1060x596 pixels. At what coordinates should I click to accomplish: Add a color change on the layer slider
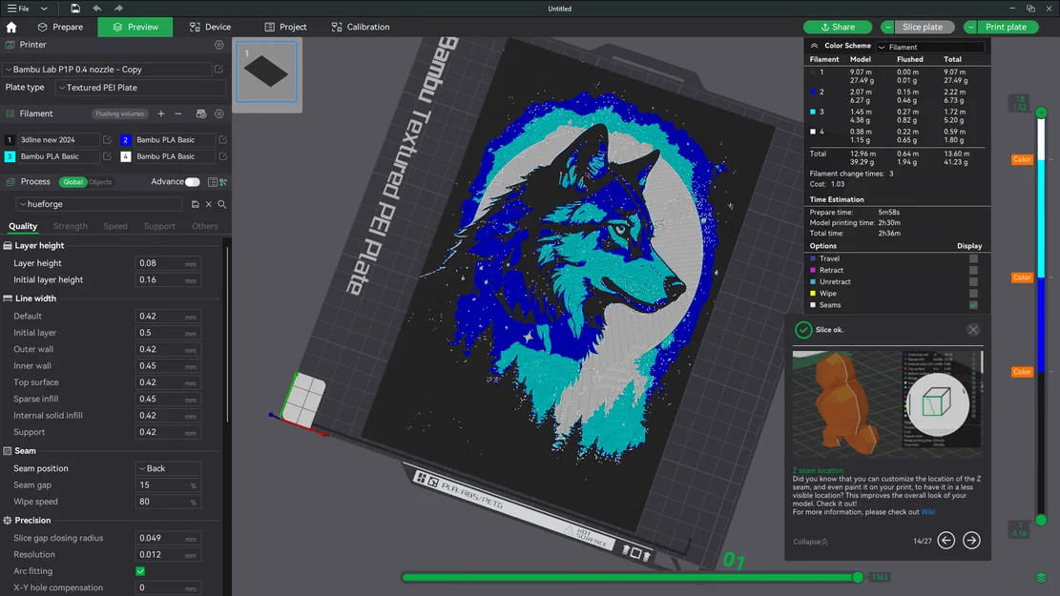click(x=1041, y=113)
